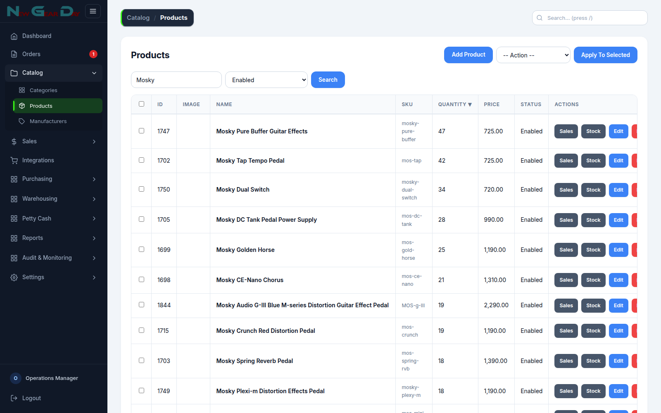Expand the Petty Cash menu chevron
661x413 pixels.
(x=94, y=218)
